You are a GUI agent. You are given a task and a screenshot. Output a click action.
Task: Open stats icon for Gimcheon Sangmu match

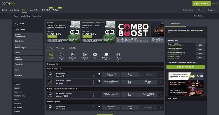pos(99,81)
